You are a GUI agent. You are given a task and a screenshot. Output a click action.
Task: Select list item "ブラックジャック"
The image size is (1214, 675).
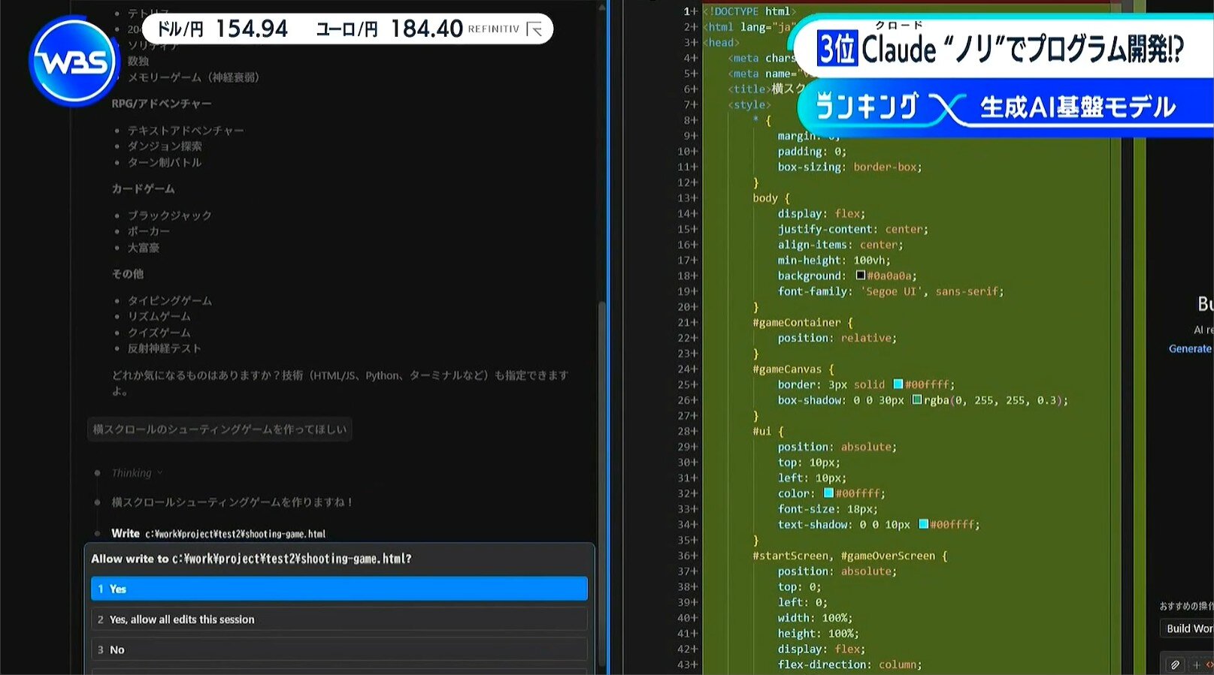pyautogui.click(x=170, y=215)
